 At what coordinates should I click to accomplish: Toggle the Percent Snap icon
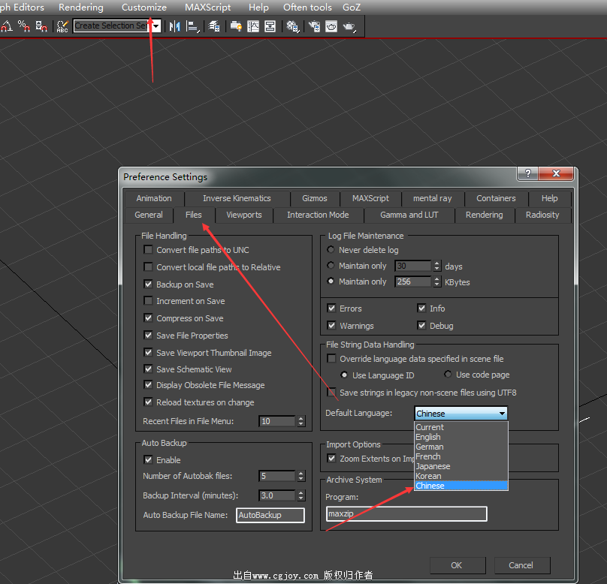click(24, 26)
